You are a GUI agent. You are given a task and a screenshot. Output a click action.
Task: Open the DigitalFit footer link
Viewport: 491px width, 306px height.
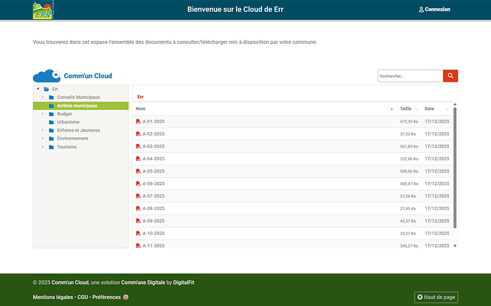click(x=184, y=283)
